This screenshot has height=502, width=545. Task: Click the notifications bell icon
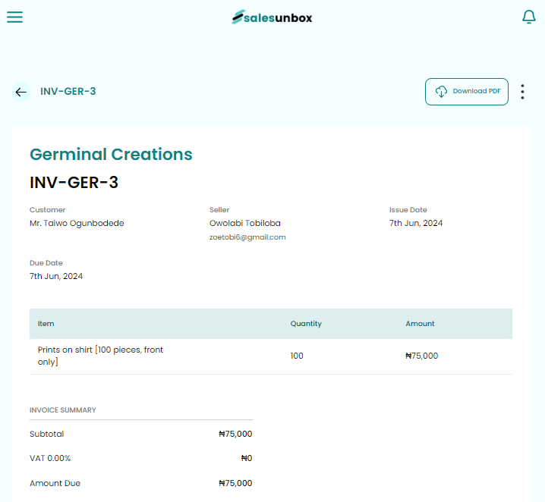[x=529, y=17]
